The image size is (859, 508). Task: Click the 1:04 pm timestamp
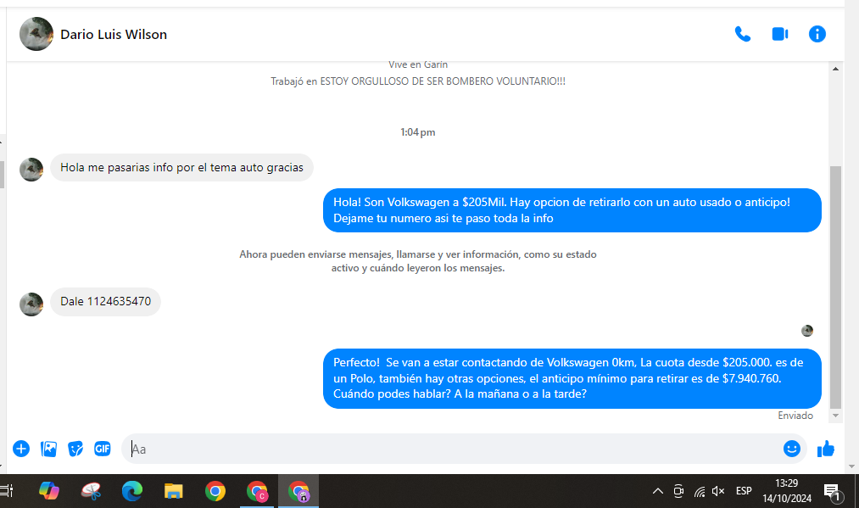(x=417, y=132)
